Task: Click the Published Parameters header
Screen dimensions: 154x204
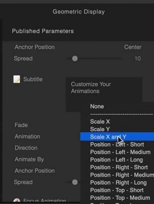Action: [43, 31]
